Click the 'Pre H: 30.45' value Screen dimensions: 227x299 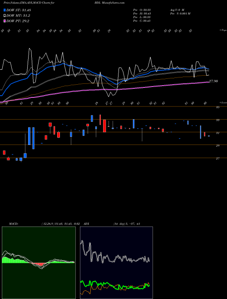(142, 14)
